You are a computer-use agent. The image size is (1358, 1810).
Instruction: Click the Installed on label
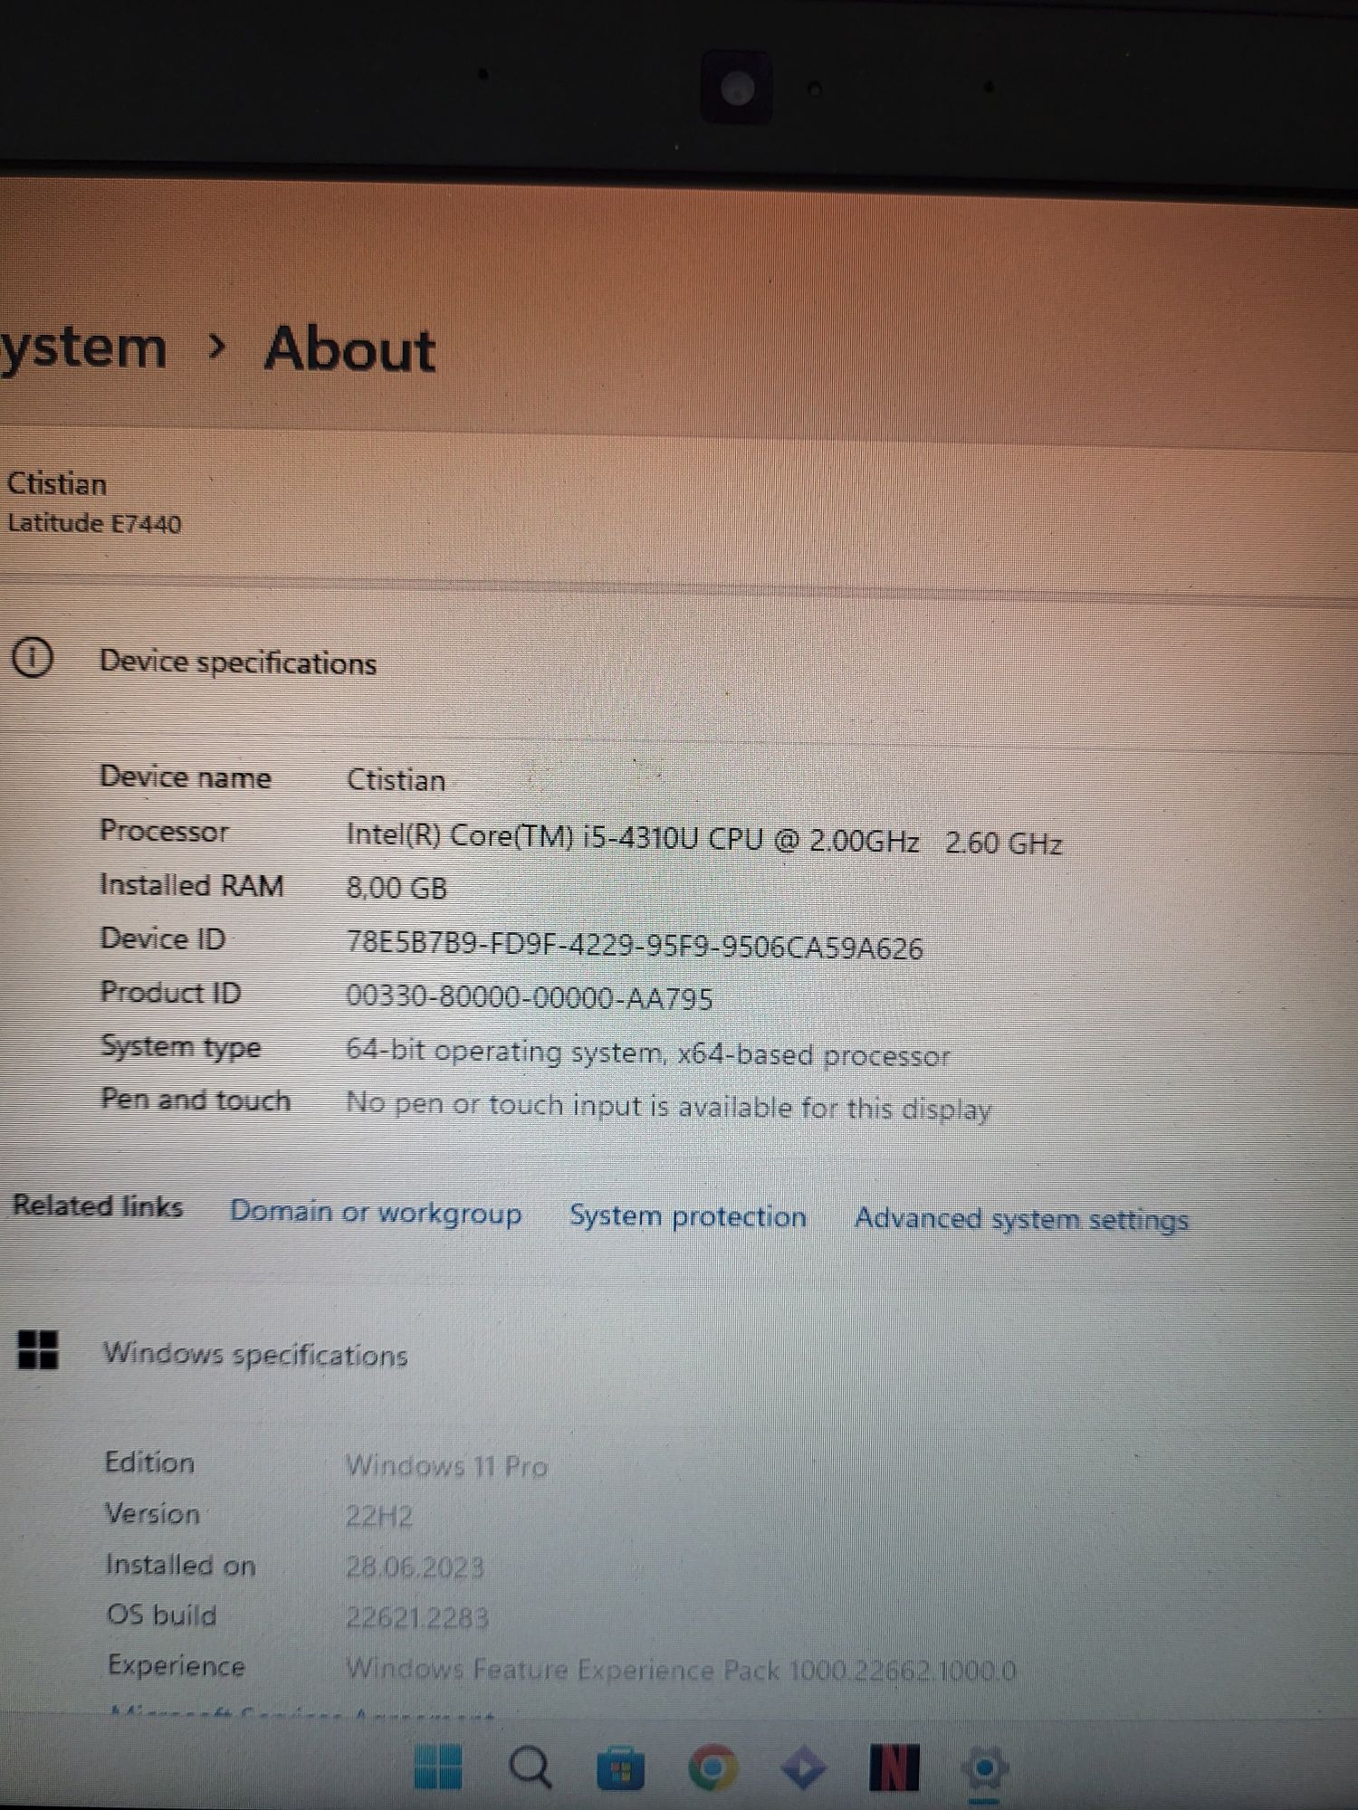[180, 1565]
